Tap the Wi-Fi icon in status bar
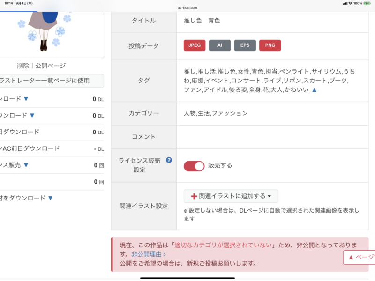Viewport: 375px width, 281px height. click(350, 3)
